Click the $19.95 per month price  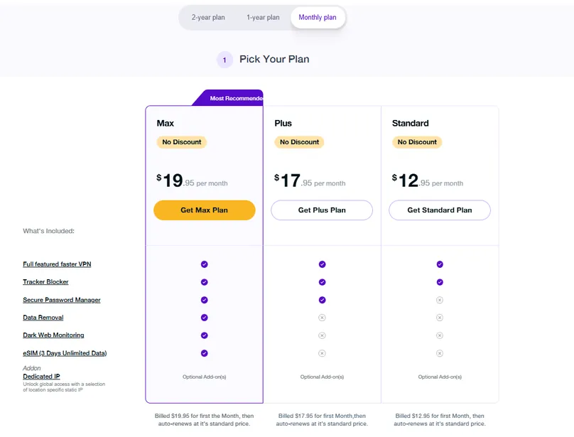(x=193, y=180)
